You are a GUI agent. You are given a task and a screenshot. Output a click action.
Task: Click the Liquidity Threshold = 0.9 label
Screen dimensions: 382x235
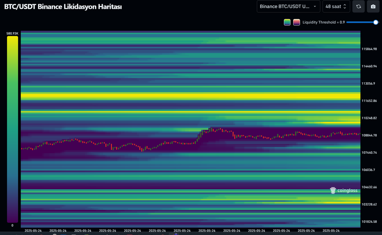(x=324, y=22)
